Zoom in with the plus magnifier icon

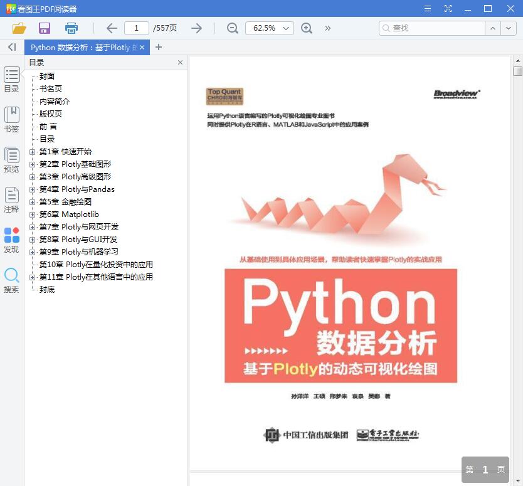[x=307, y=28]
